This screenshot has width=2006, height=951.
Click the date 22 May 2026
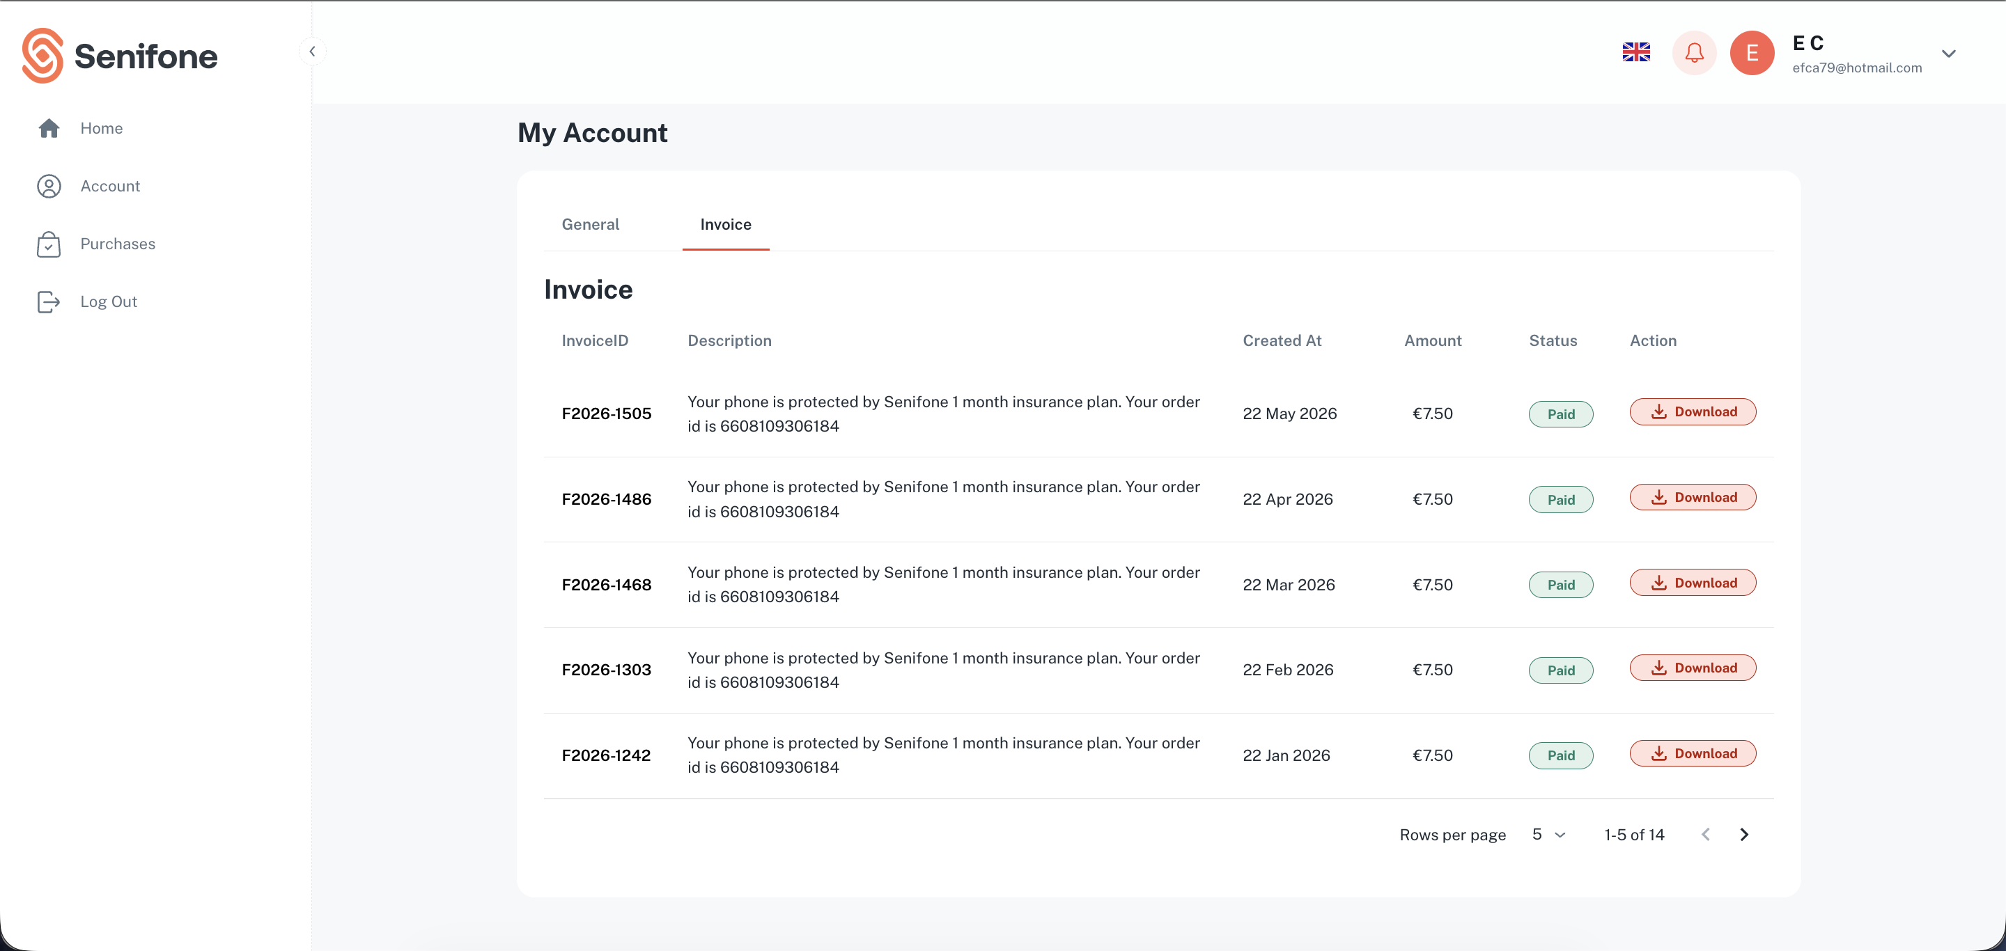coord(1289,414)
